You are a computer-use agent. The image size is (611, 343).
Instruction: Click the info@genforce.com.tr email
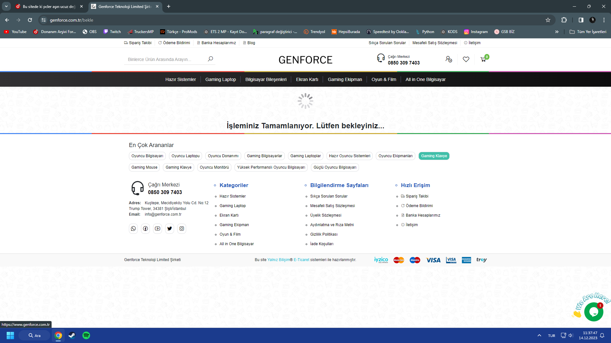[163, 214]
